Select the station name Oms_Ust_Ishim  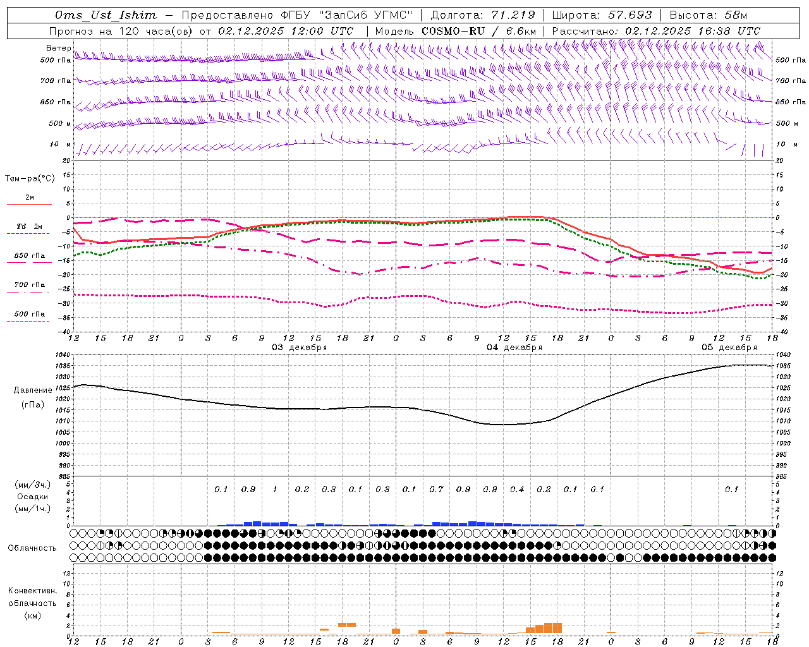[x=105, y=15]
